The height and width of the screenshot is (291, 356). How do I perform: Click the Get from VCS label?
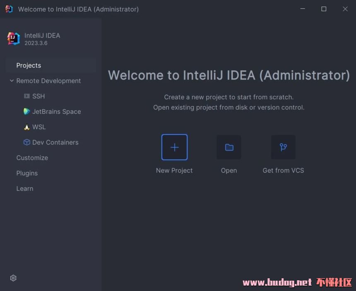coord(283,171)
